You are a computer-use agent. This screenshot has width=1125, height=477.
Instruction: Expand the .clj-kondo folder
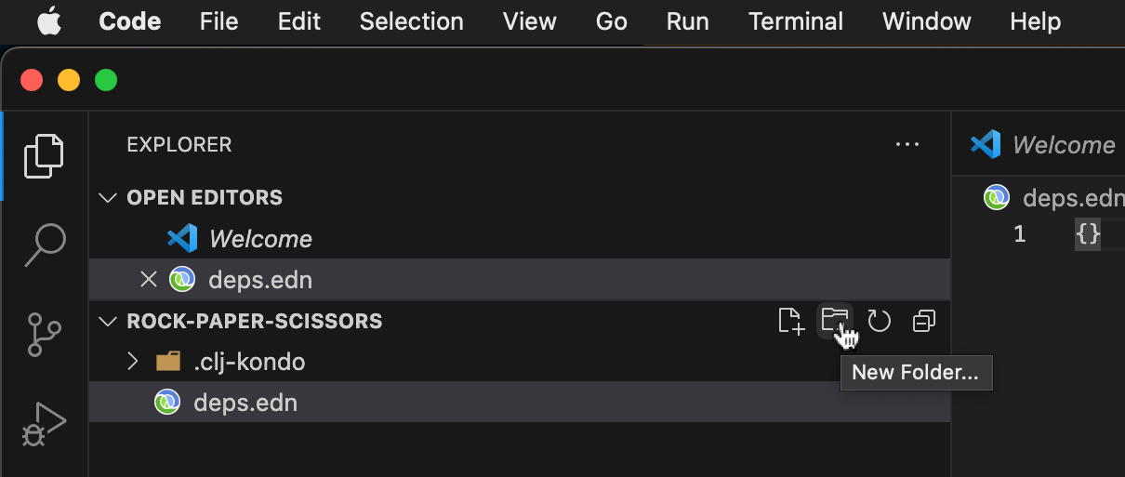[133, 362]
